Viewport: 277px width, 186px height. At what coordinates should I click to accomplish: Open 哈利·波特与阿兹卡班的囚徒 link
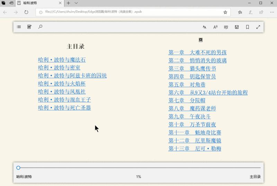tap(72, 75)
